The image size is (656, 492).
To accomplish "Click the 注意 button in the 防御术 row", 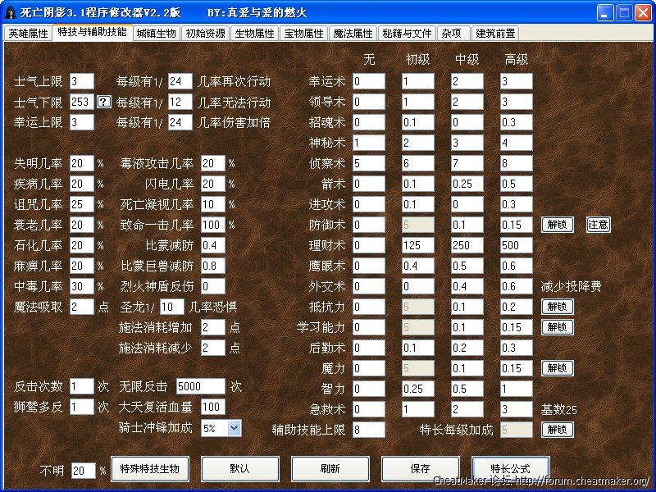I will [599, 225].
